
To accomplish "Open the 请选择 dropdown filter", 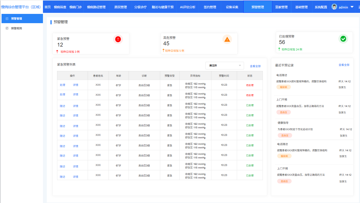I will pos(224,66).
